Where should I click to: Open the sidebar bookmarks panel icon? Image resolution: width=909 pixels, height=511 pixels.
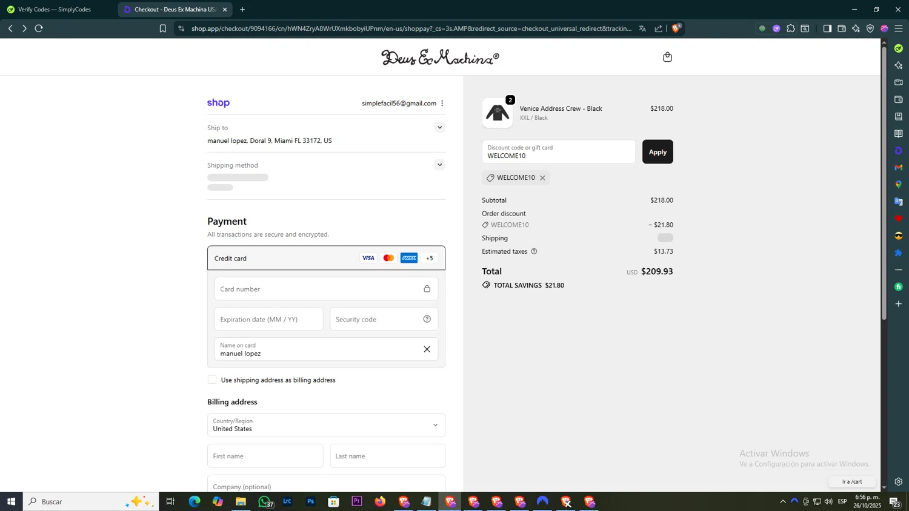click(899, 116)
